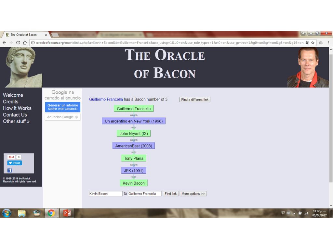Reload the page with refresh icon
The width and height of the screenshot is (333, 249).
[x=18, y=42]
